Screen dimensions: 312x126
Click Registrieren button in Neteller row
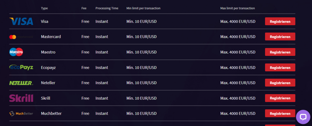coord(280,83)
